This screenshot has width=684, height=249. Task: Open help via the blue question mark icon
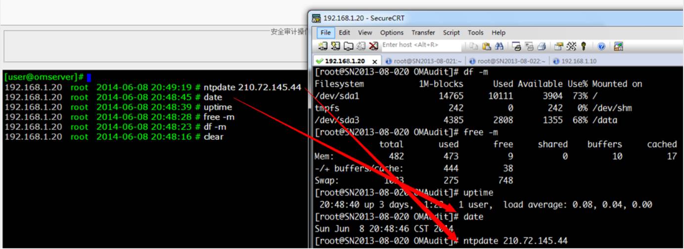(601, 46)
